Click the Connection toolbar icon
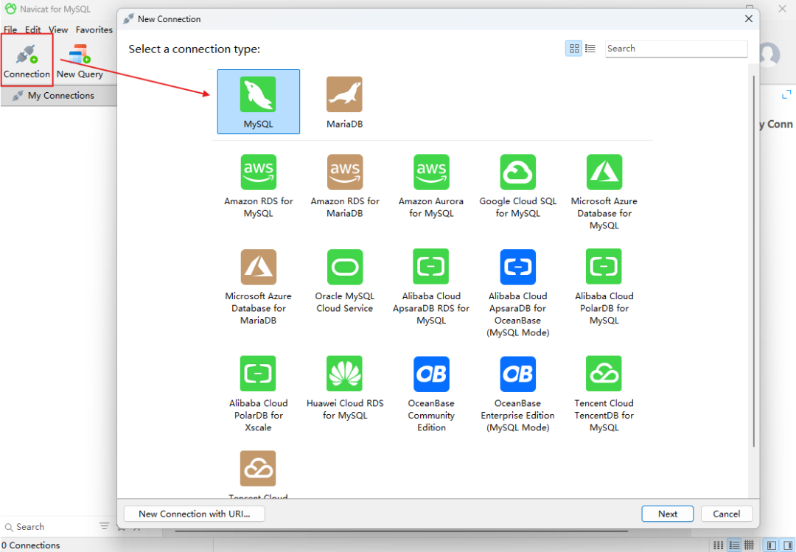The image size is (796, 552). (x=27, y=61)
